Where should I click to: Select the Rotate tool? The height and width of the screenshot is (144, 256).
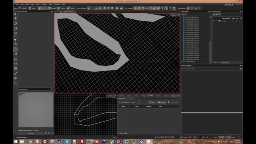(x=15, y=24)
